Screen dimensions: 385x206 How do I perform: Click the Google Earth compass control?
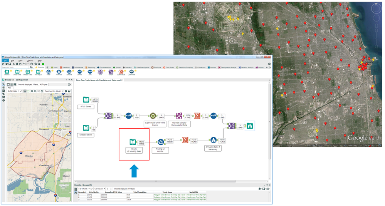pos(376,9)
